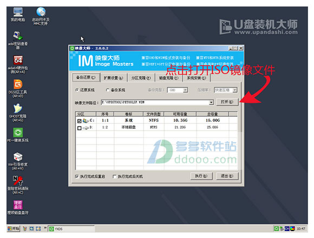Screen dimensions: 314x238
Task: Click first quick launch icon beside Start
Action: pyautogui.click(x=25, y=228)
